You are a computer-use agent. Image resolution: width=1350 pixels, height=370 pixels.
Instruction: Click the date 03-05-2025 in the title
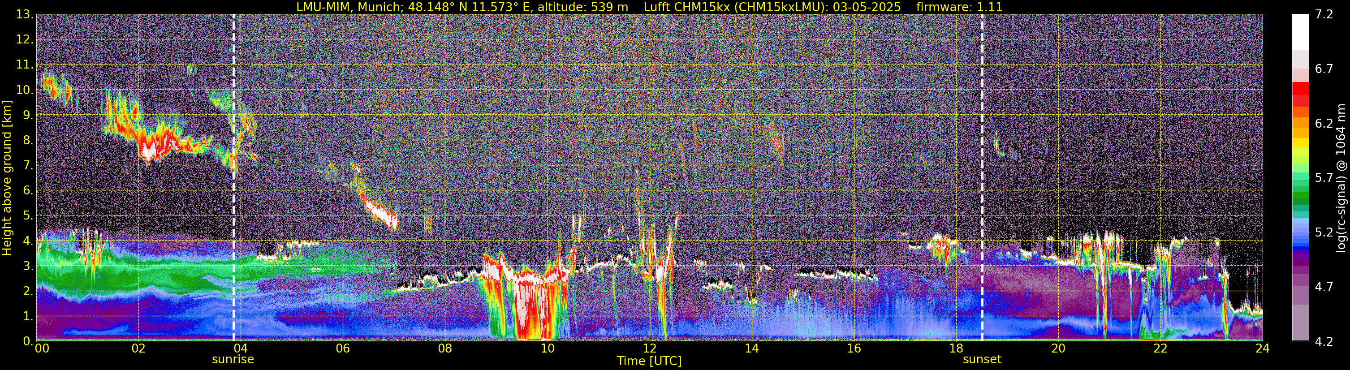tap(867, 7)
